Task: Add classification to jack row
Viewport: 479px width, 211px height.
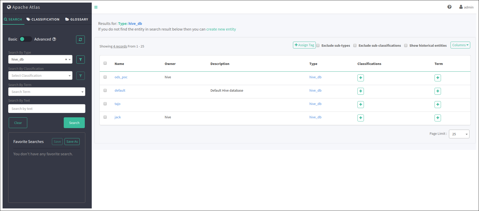Action: [361, 118]
